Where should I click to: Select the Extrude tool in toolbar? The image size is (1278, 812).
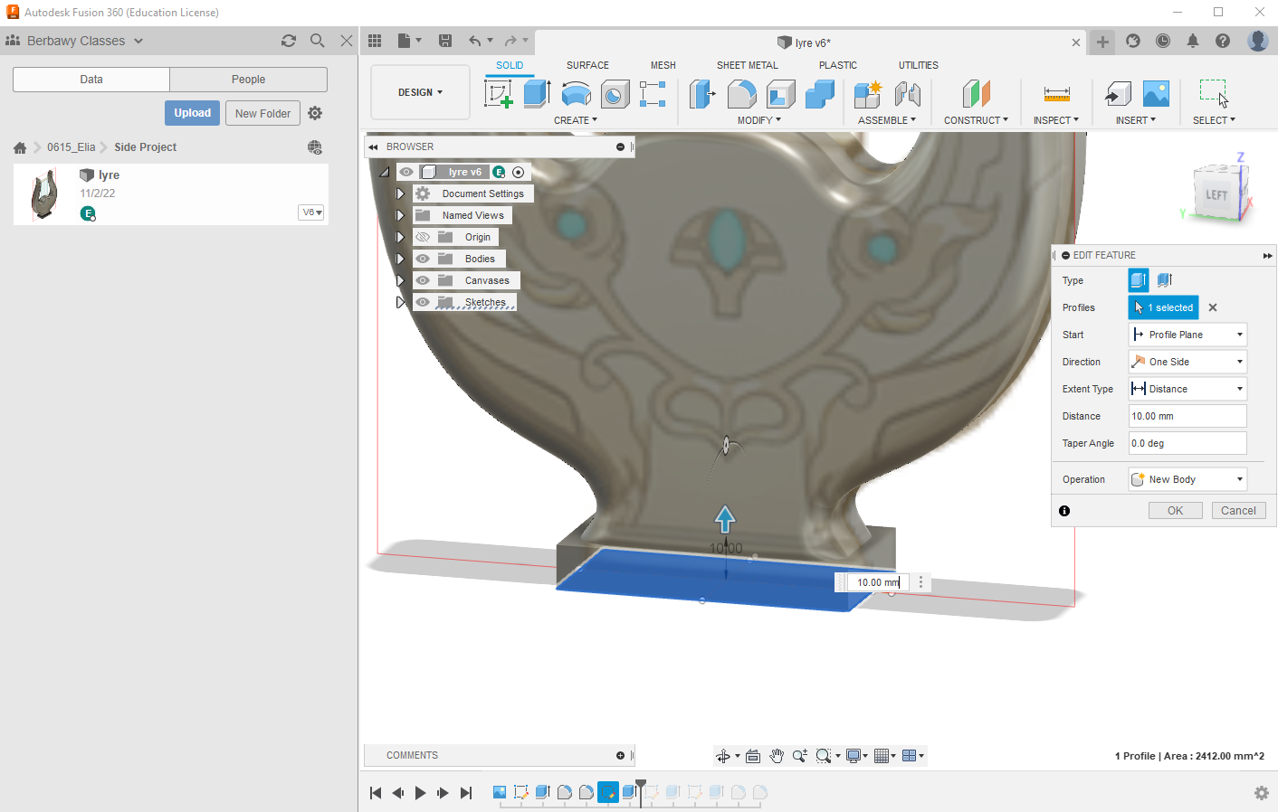(538, 93)
